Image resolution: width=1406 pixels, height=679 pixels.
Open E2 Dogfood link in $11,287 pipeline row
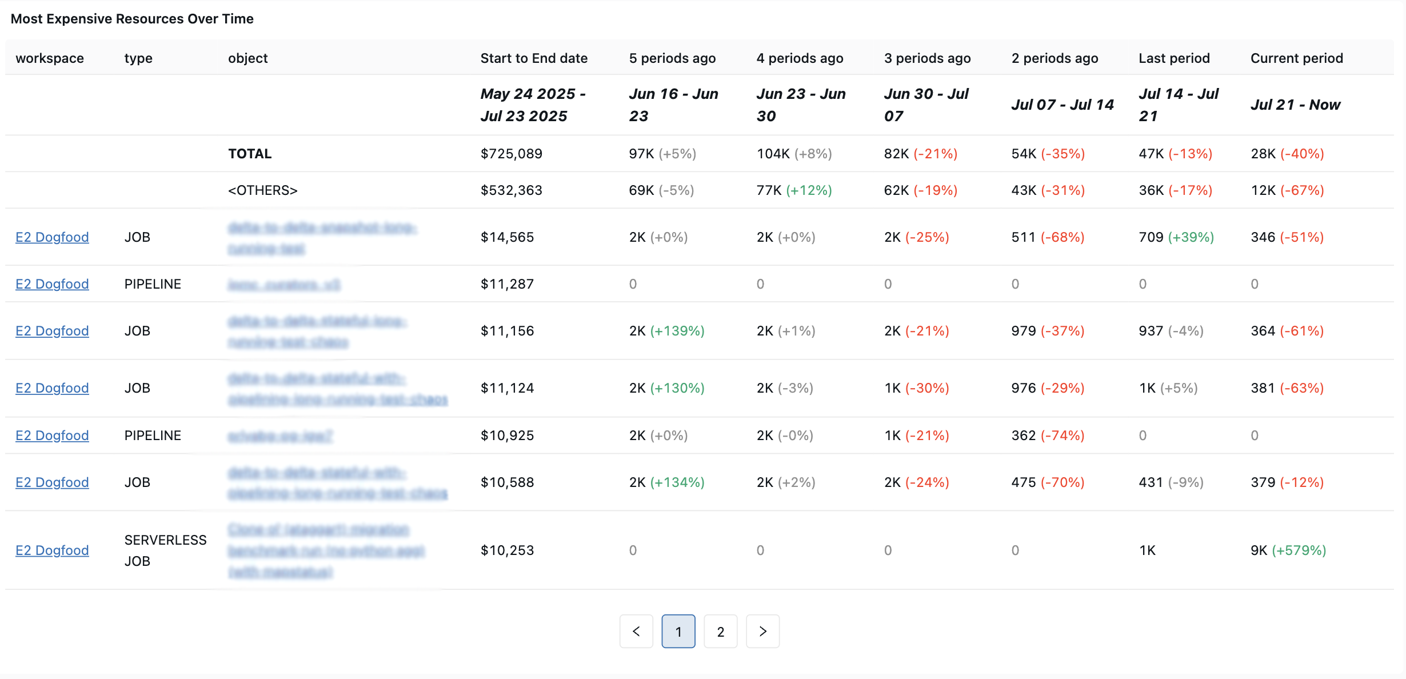(52, 284)
